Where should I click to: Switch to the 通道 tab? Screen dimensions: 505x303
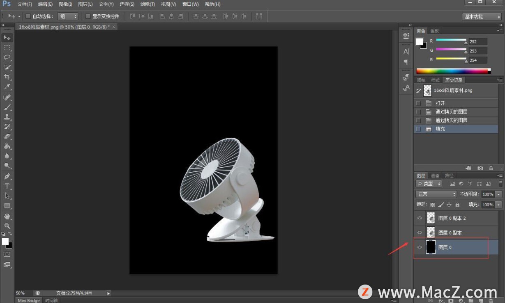(435, 175)
